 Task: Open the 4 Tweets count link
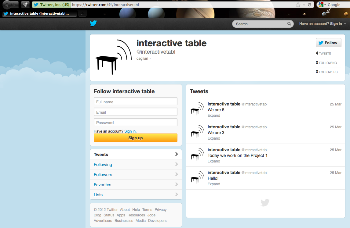(x=323, y=53)
